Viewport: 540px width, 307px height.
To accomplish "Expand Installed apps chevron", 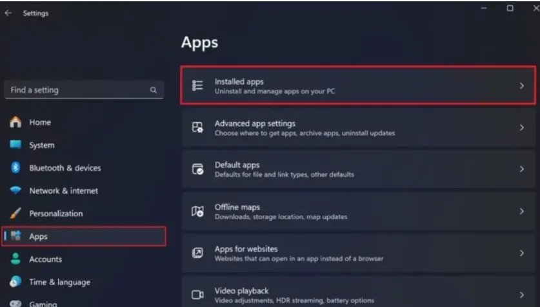I will click(x=522, y=86).
